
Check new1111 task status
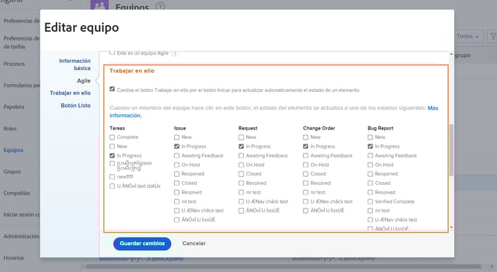(112, 177)
